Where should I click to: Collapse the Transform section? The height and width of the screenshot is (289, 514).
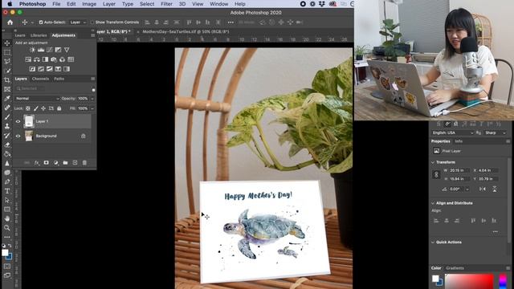(x=433, y=162)
